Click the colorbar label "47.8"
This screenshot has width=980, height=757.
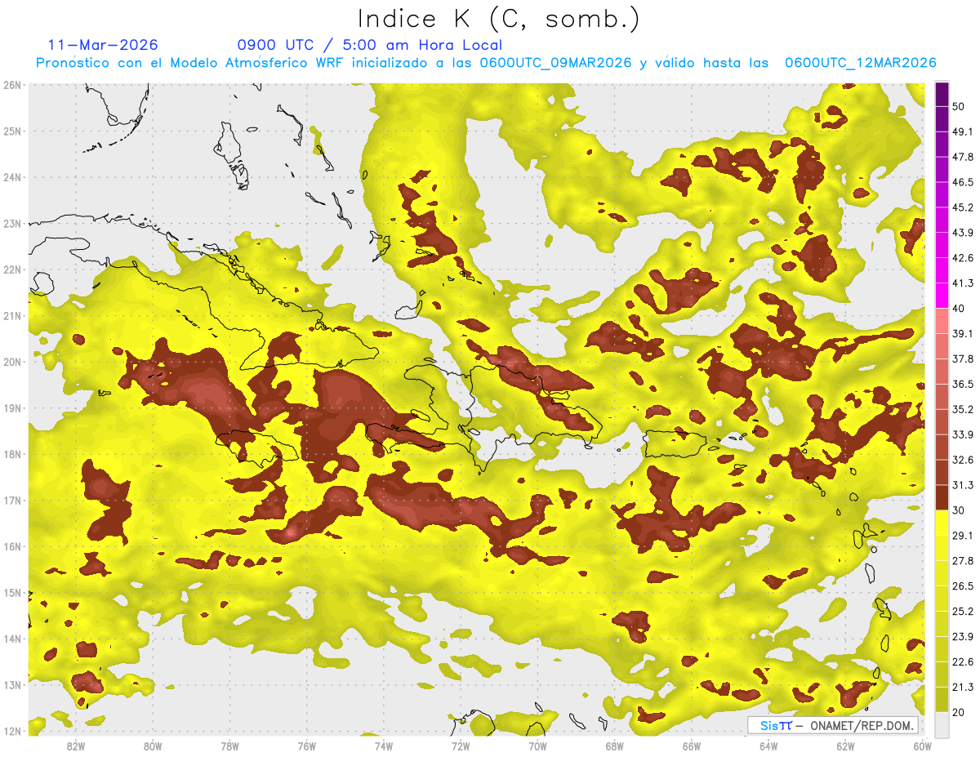click(963, 157)
